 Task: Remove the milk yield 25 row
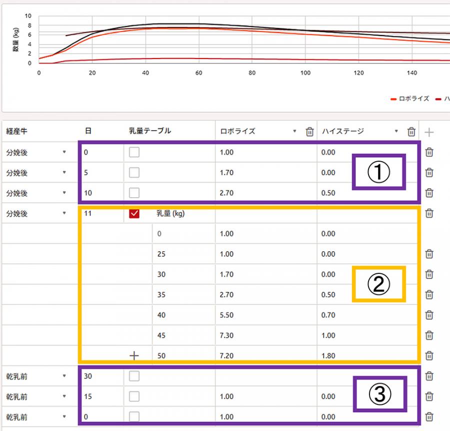coord(429,254)
